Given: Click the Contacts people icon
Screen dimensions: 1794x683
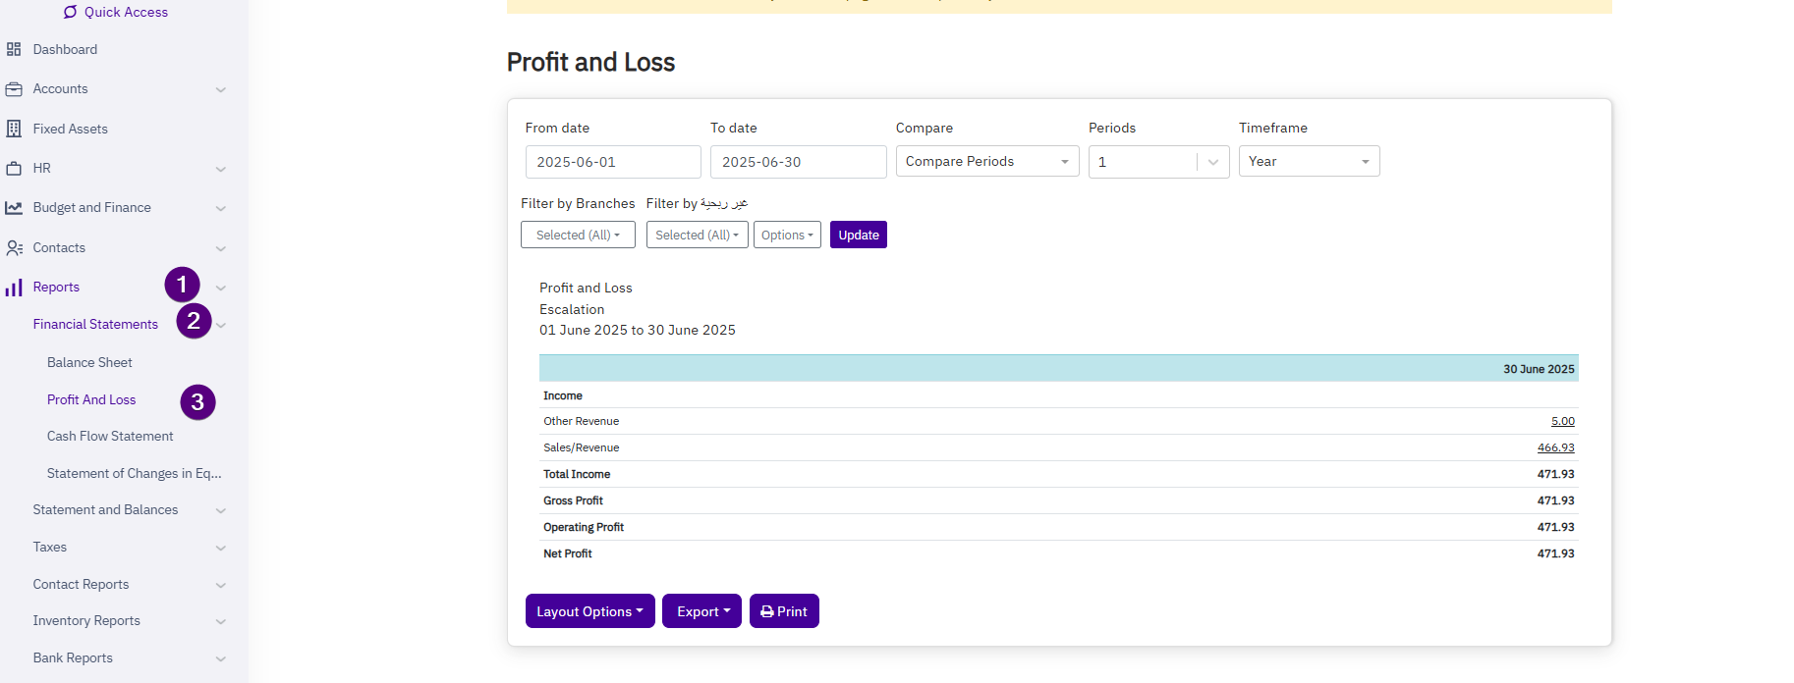Looking at the screenshot, I should (x=14, y=248).
